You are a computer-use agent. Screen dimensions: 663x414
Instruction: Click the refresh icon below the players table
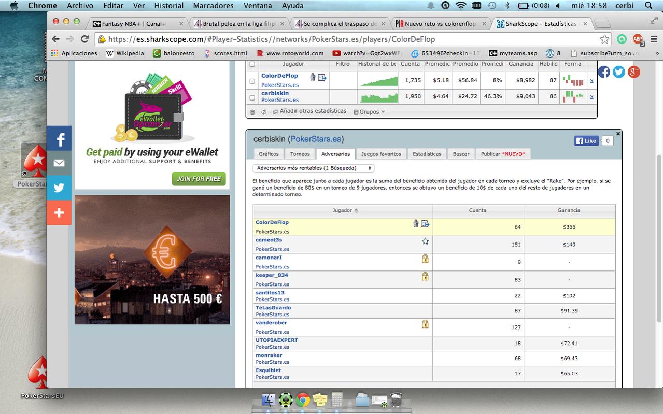263,112
